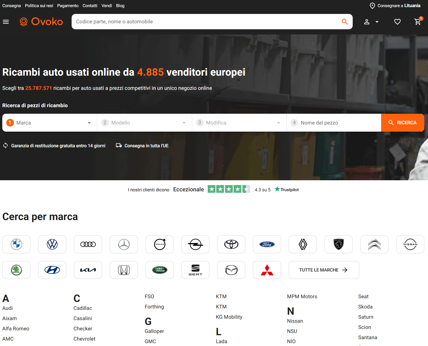
Task: Click the orange RICERCA button
Action: (x=403, y=123)
